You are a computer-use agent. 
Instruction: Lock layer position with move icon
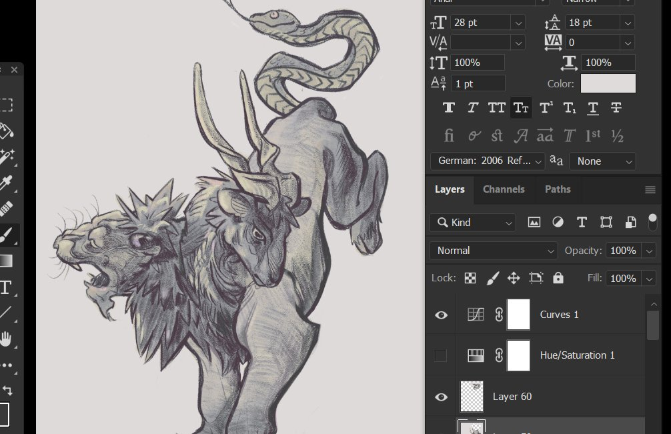click(514, 278)
